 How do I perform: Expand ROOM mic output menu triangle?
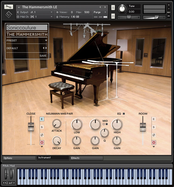(154, 147)
